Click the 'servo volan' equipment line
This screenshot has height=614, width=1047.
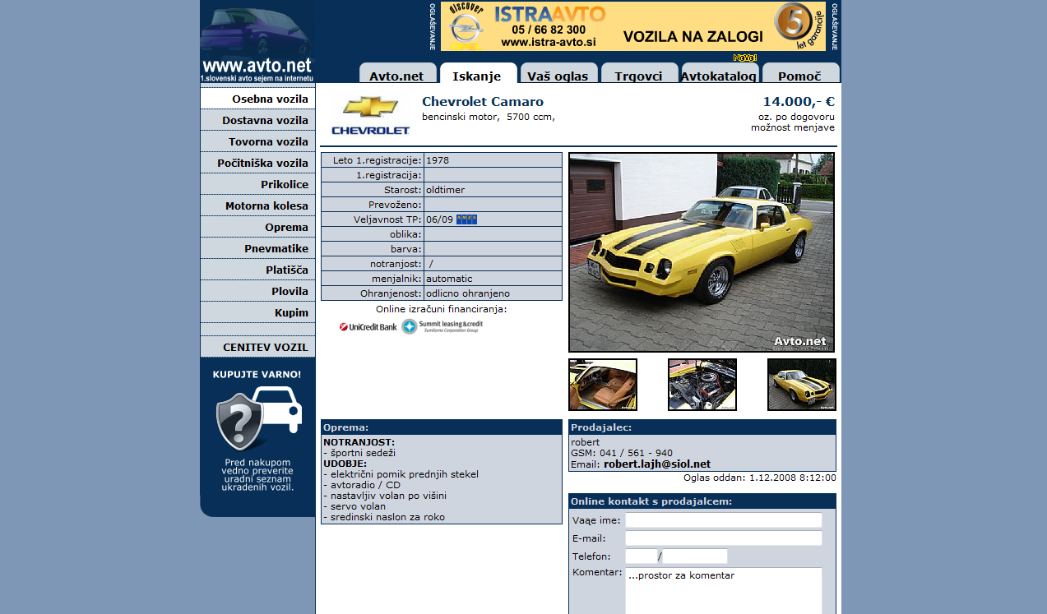(x=354, y=506)
